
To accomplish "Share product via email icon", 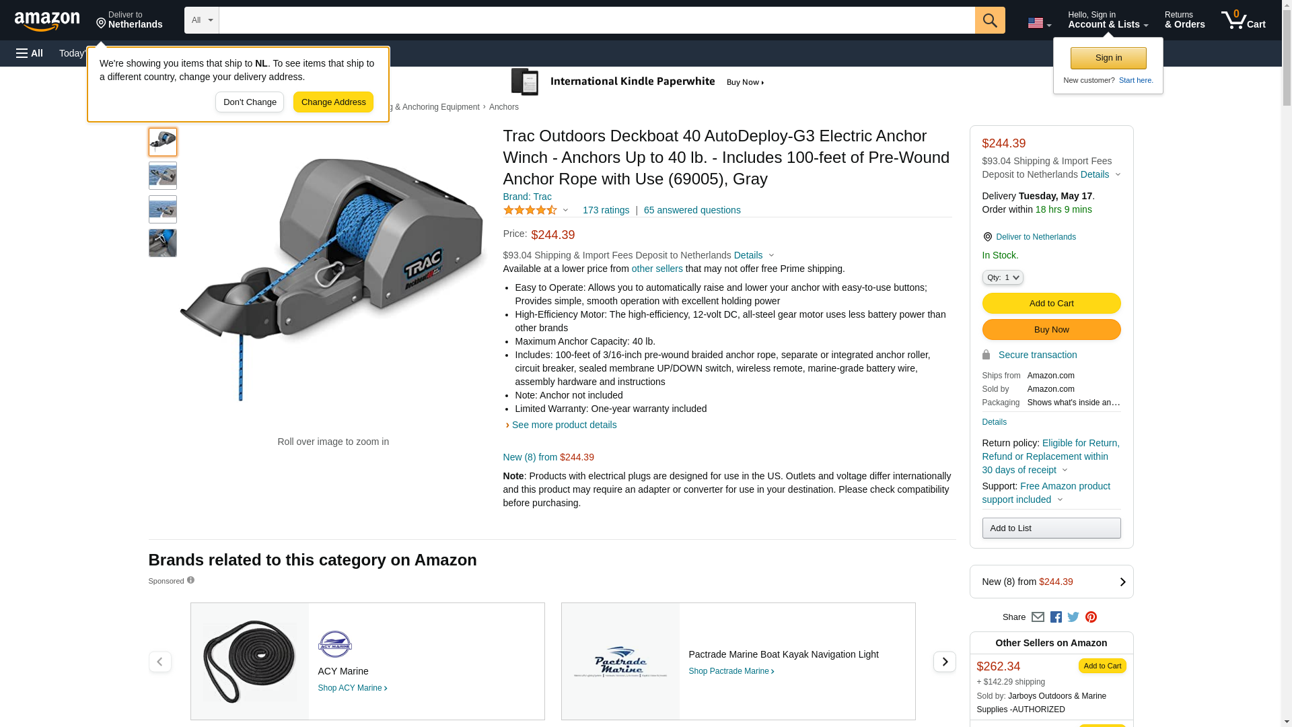I will [x=1038, y=617].
